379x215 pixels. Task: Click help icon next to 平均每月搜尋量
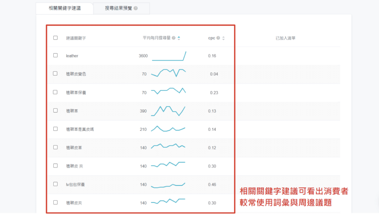(x=174, y=38)
